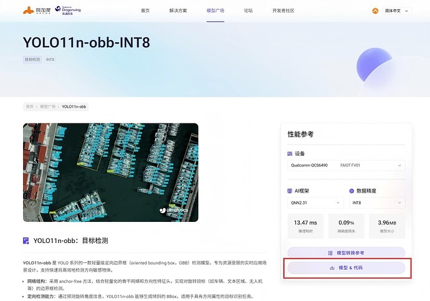The width and height of the screenshot is (430, 301).
Task: Open the 简体中文 language dropdown
Action: tap(397, 11)
